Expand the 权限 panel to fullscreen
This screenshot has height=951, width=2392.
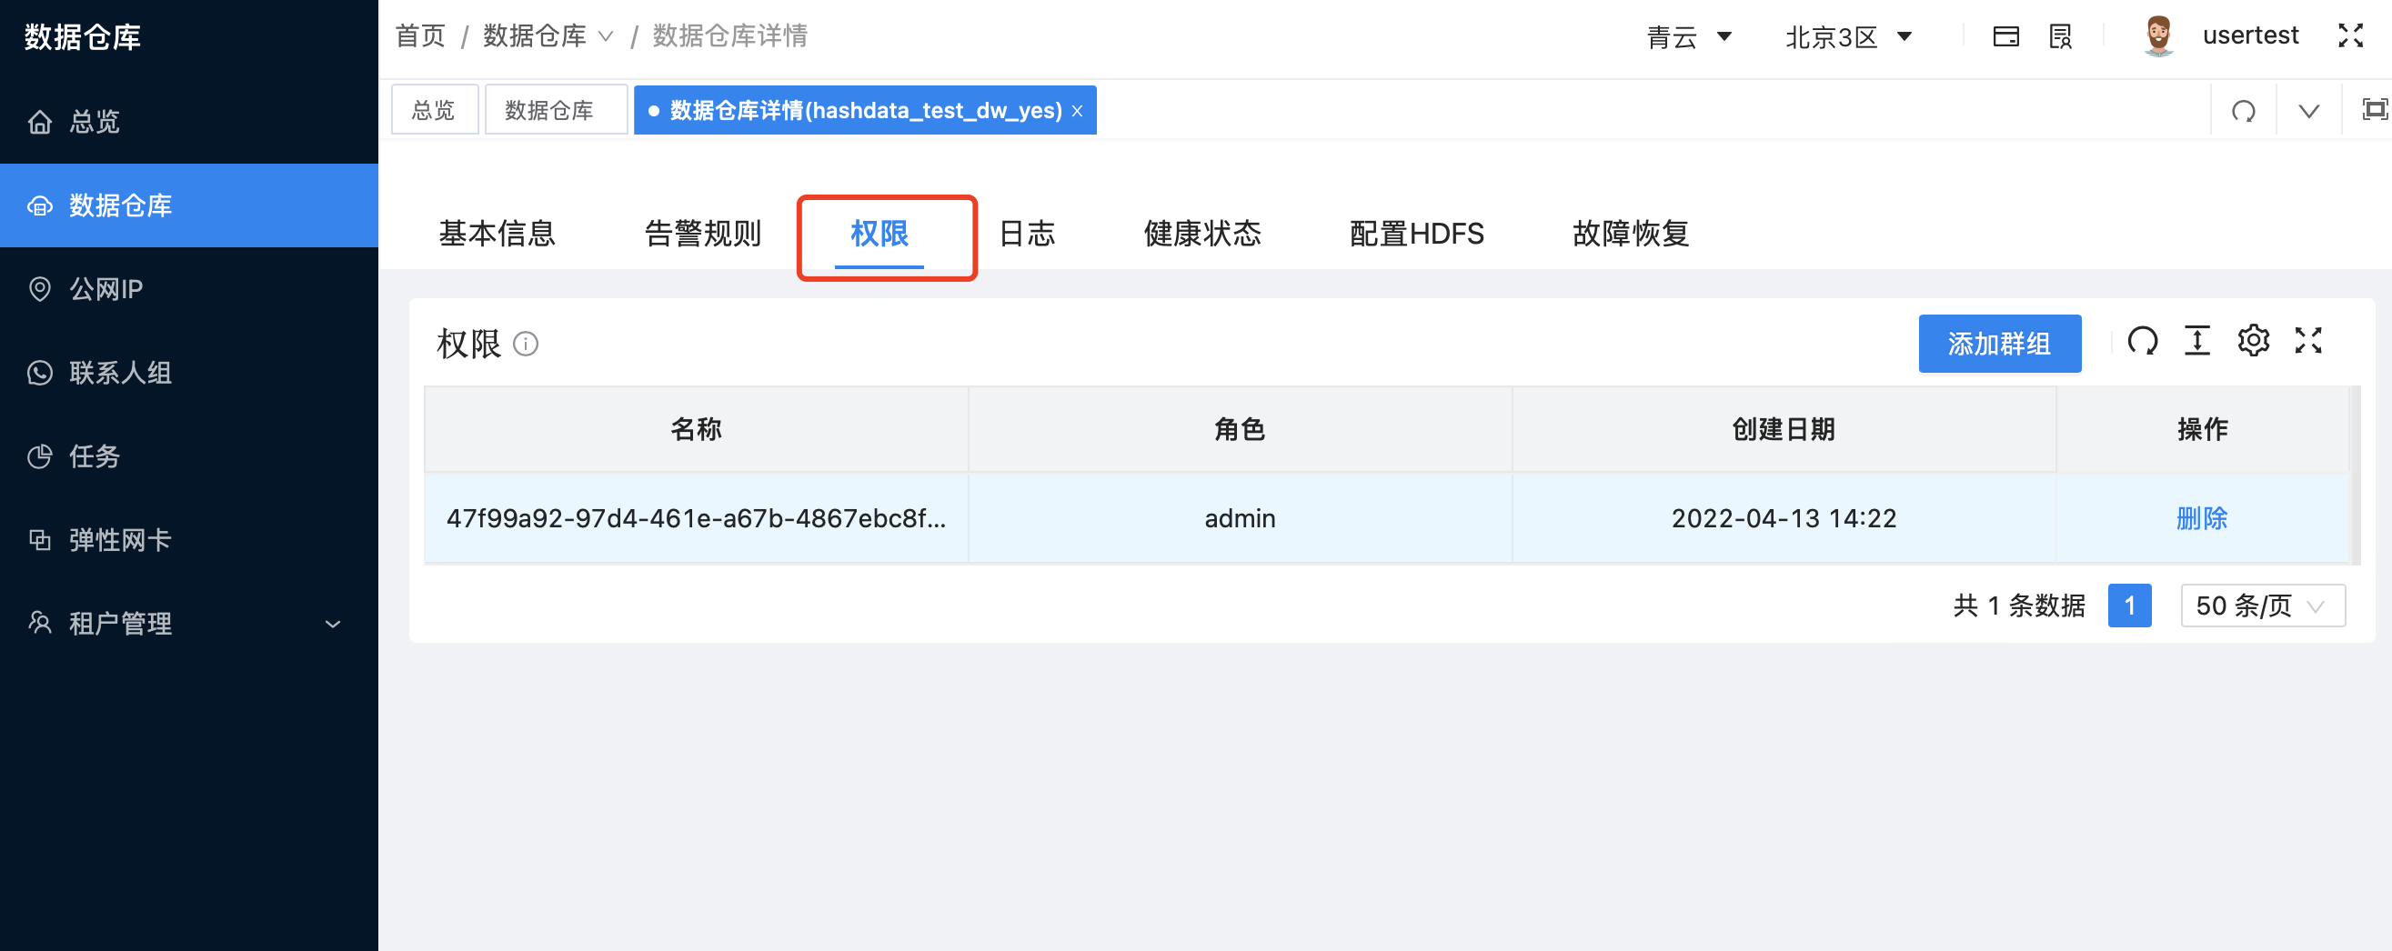(2310, 342)
